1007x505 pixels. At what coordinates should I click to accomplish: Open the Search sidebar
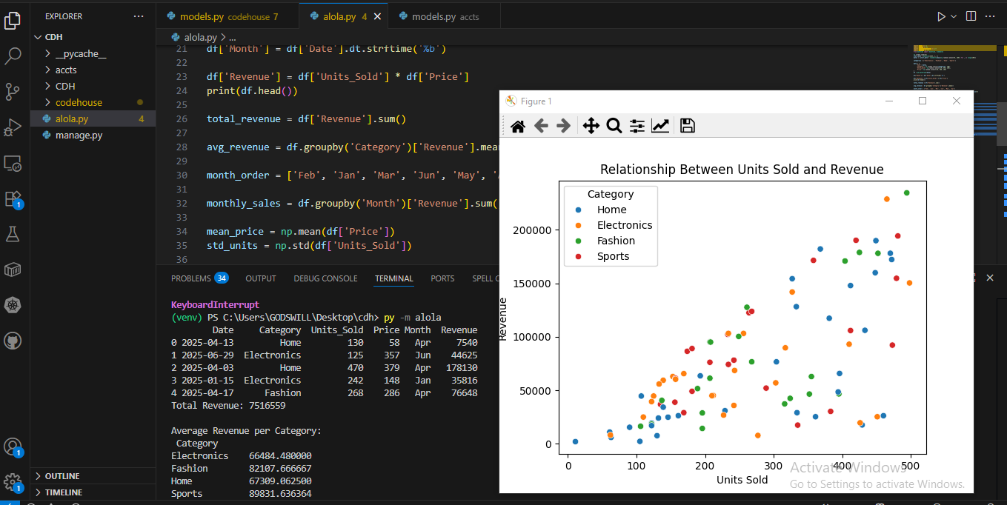click(x=13, y=56)
